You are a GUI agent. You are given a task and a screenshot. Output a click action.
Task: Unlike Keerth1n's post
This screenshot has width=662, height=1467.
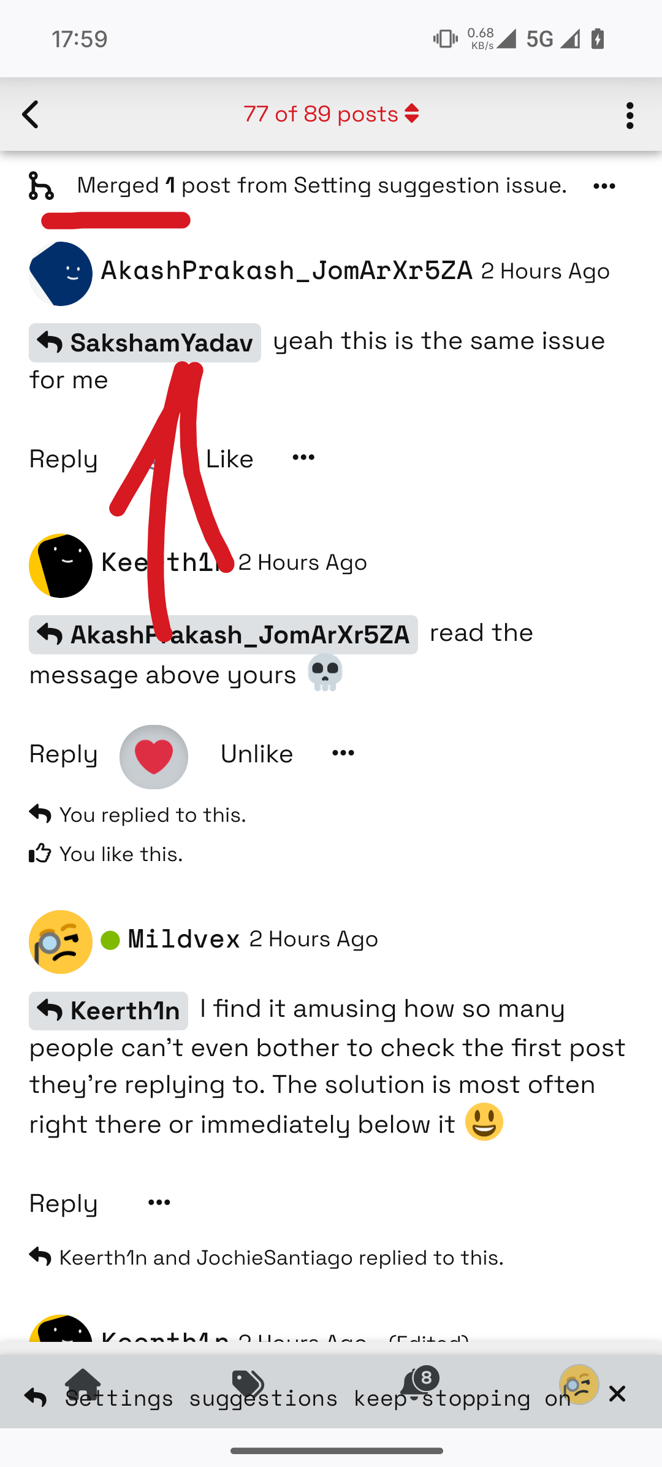[257, 754]
